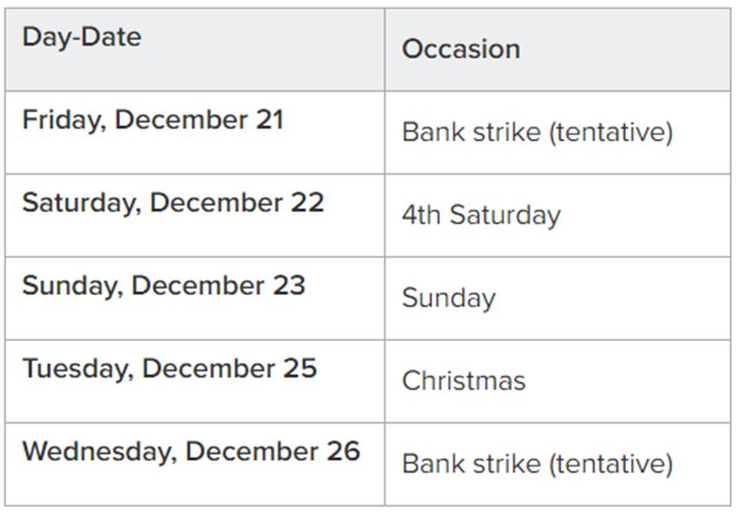Click the Christmas occasion cell
Screen dimensions: 738x513
(464, 381)
